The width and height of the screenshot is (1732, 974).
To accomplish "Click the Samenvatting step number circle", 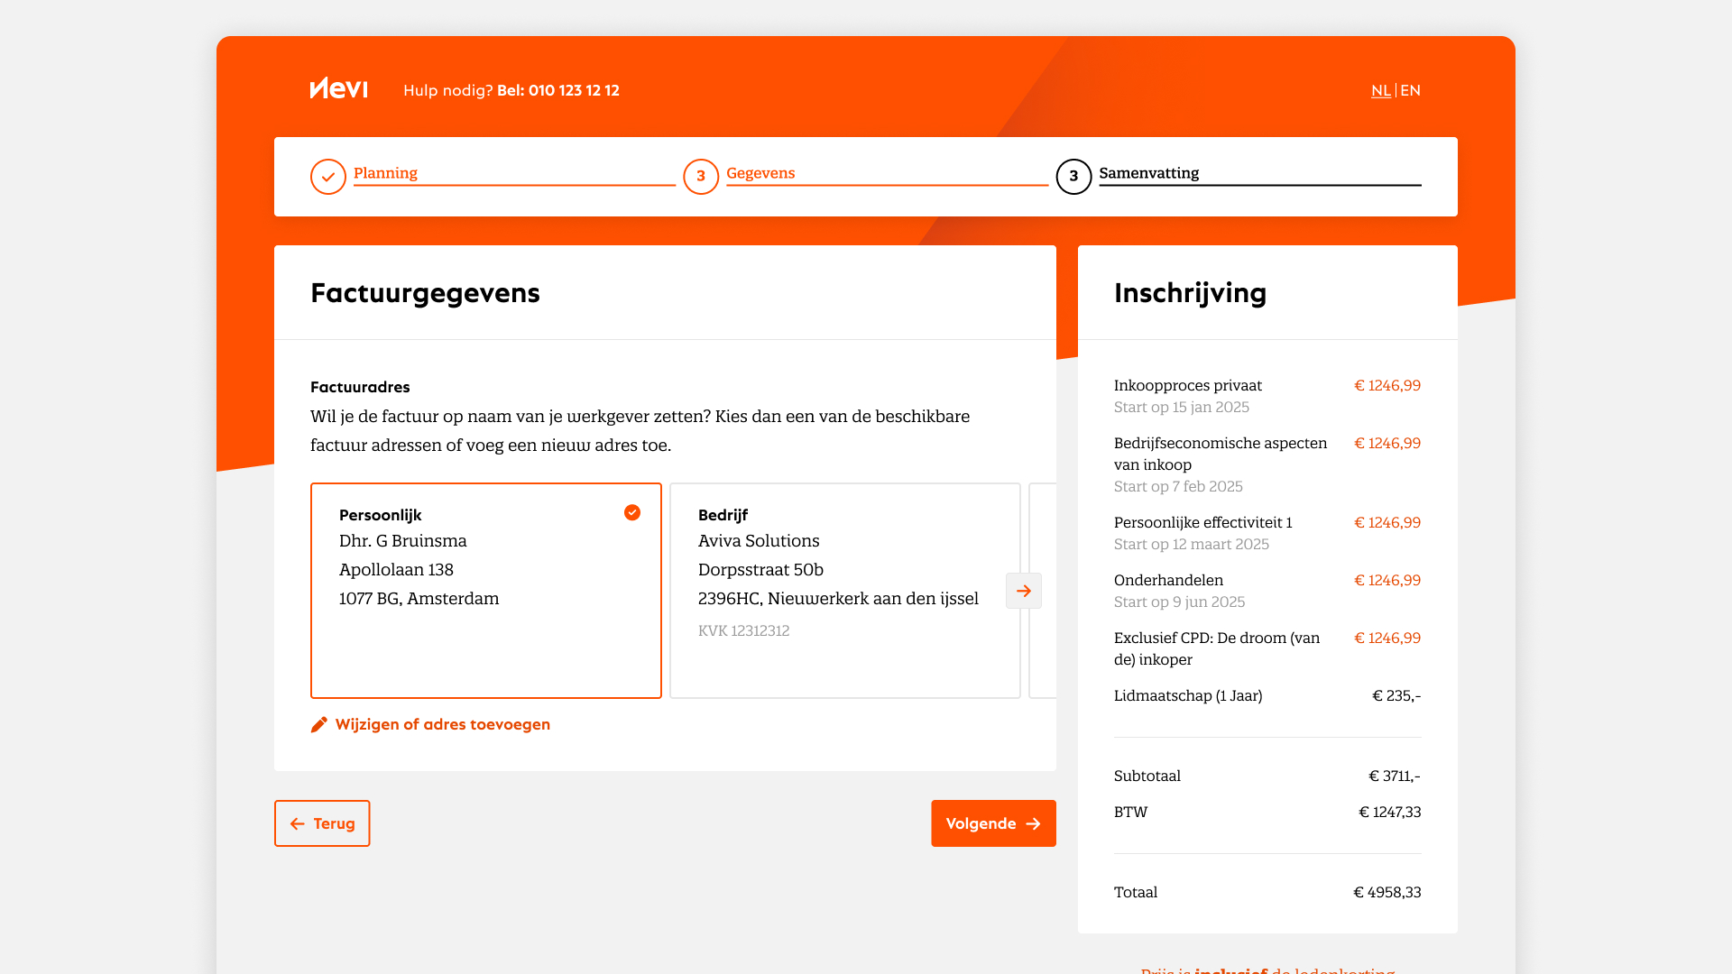I will [1073, 177].
